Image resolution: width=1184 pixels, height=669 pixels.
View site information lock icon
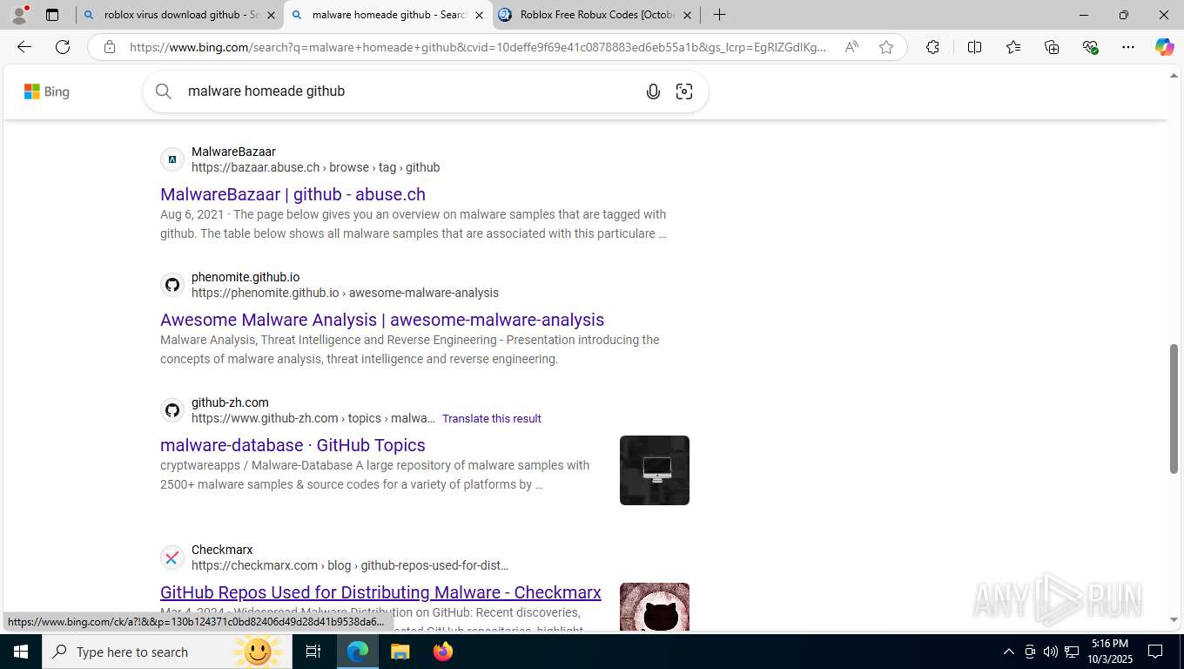coord(110,47)
